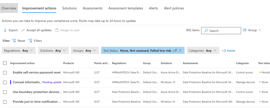Tick the select-all checkbox in table header

coord(5,63)
